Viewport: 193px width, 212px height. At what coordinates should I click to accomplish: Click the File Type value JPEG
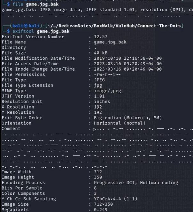[x=99, y=80]
